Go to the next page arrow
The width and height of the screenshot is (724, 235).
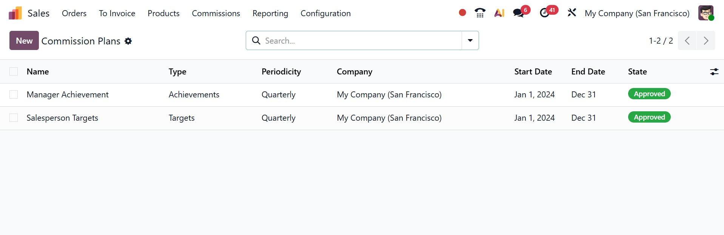706,41
